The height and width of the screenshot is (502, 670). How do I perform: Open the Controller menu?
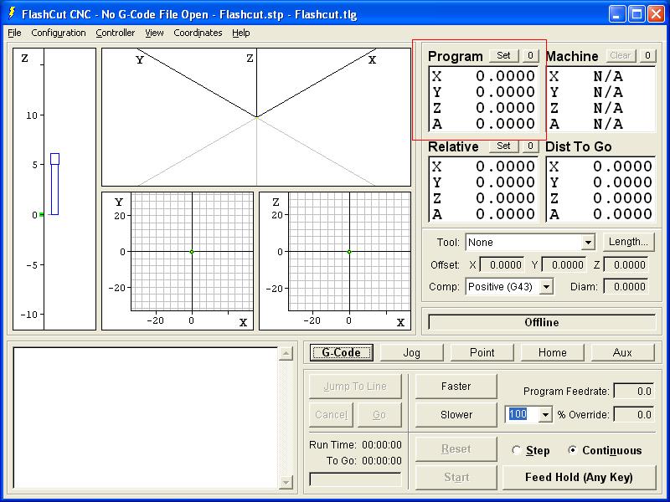pyautogui.click(x=116, y=33)
